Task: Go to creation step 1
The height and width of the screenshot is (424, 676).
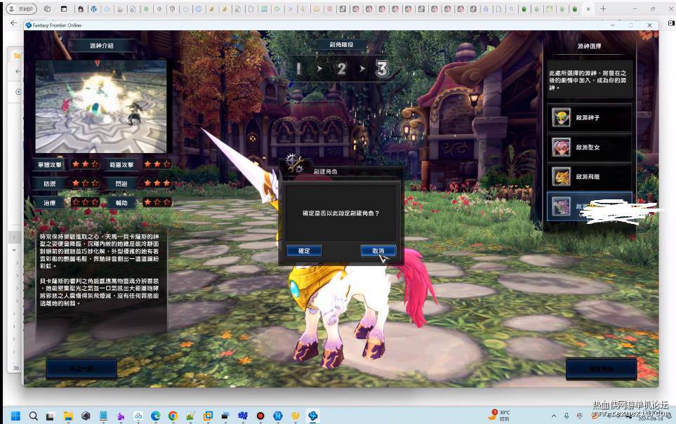Action: pyautogui.click(x=298, y=69)
